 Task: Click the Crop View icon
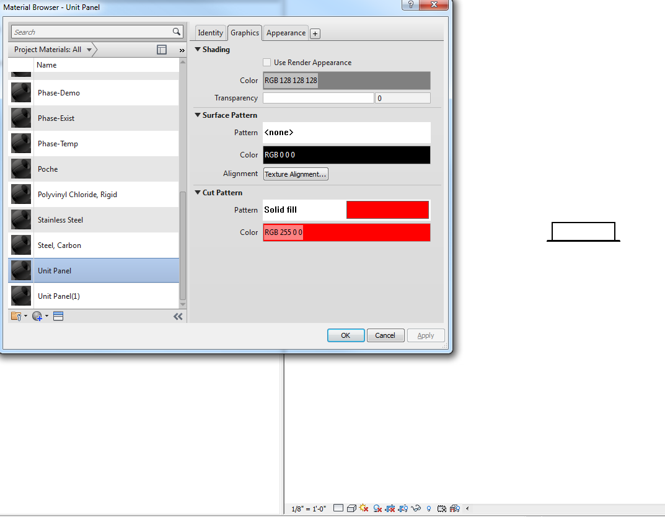[390, 508]
